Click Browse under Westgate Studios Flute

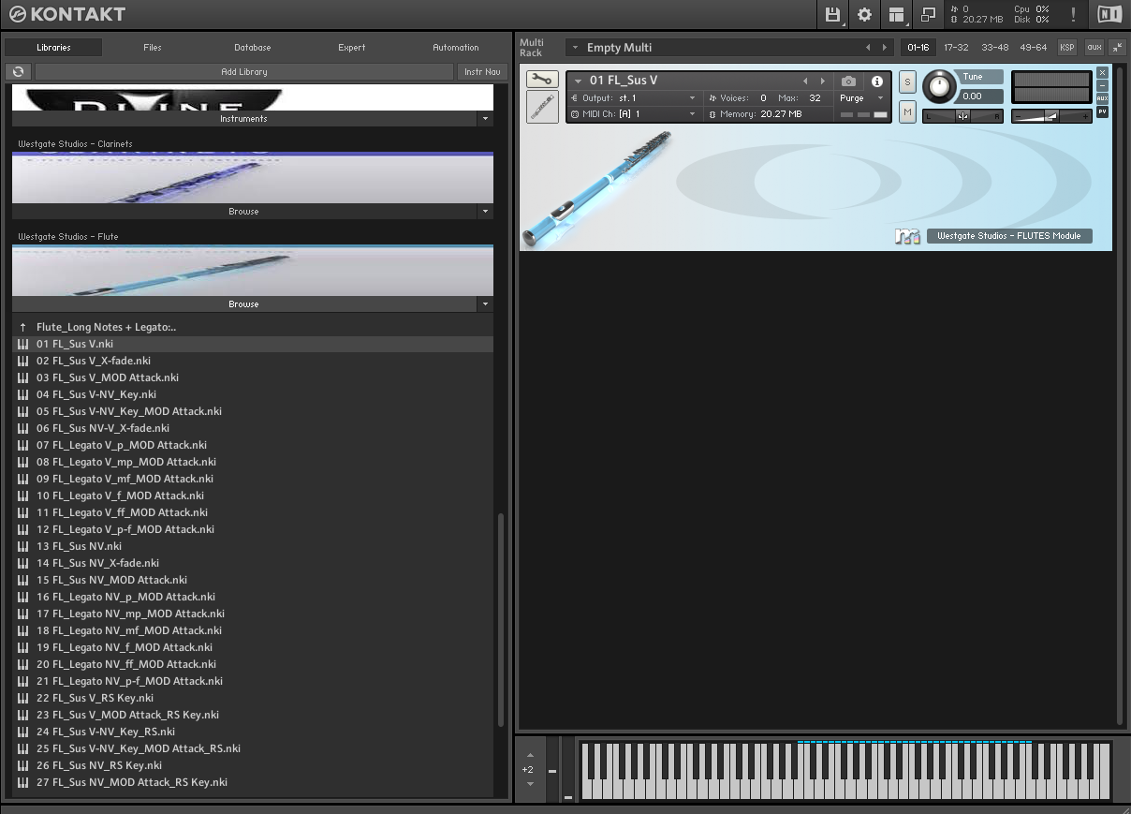pos(243,304)
